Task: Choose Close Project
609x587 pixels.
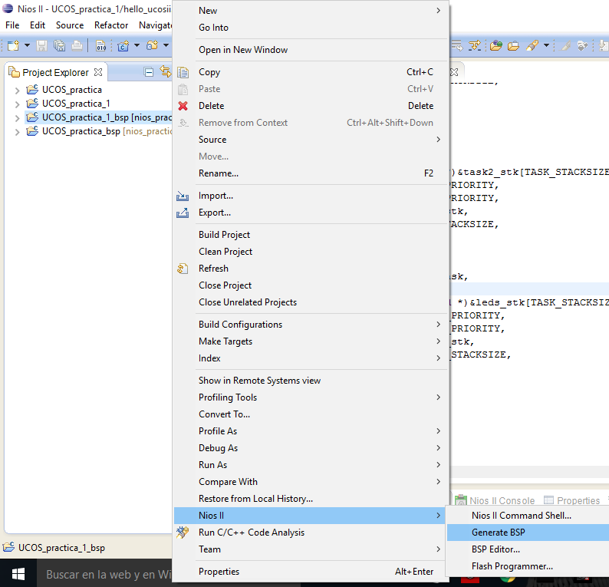Action: tap(311, 285)
